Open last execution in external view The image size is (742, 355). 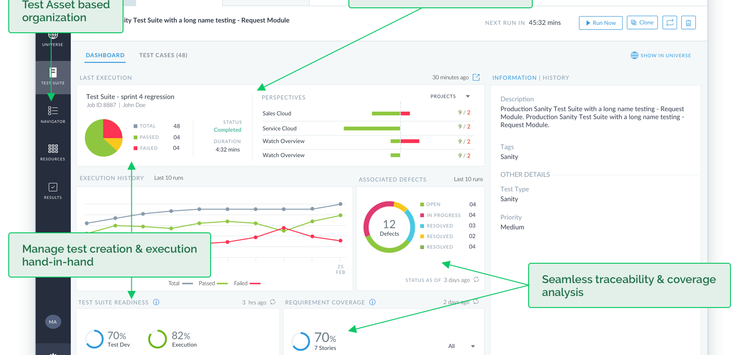(x=477, y=77)
